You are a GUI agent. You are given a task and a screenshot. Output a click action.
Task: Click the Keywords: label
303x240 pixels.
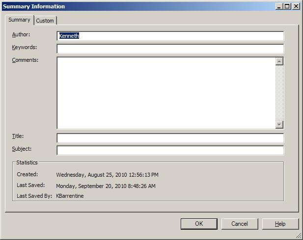[25, 47]
